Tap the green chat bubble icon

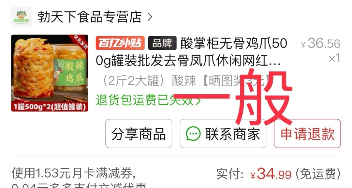tap(193, 134)
